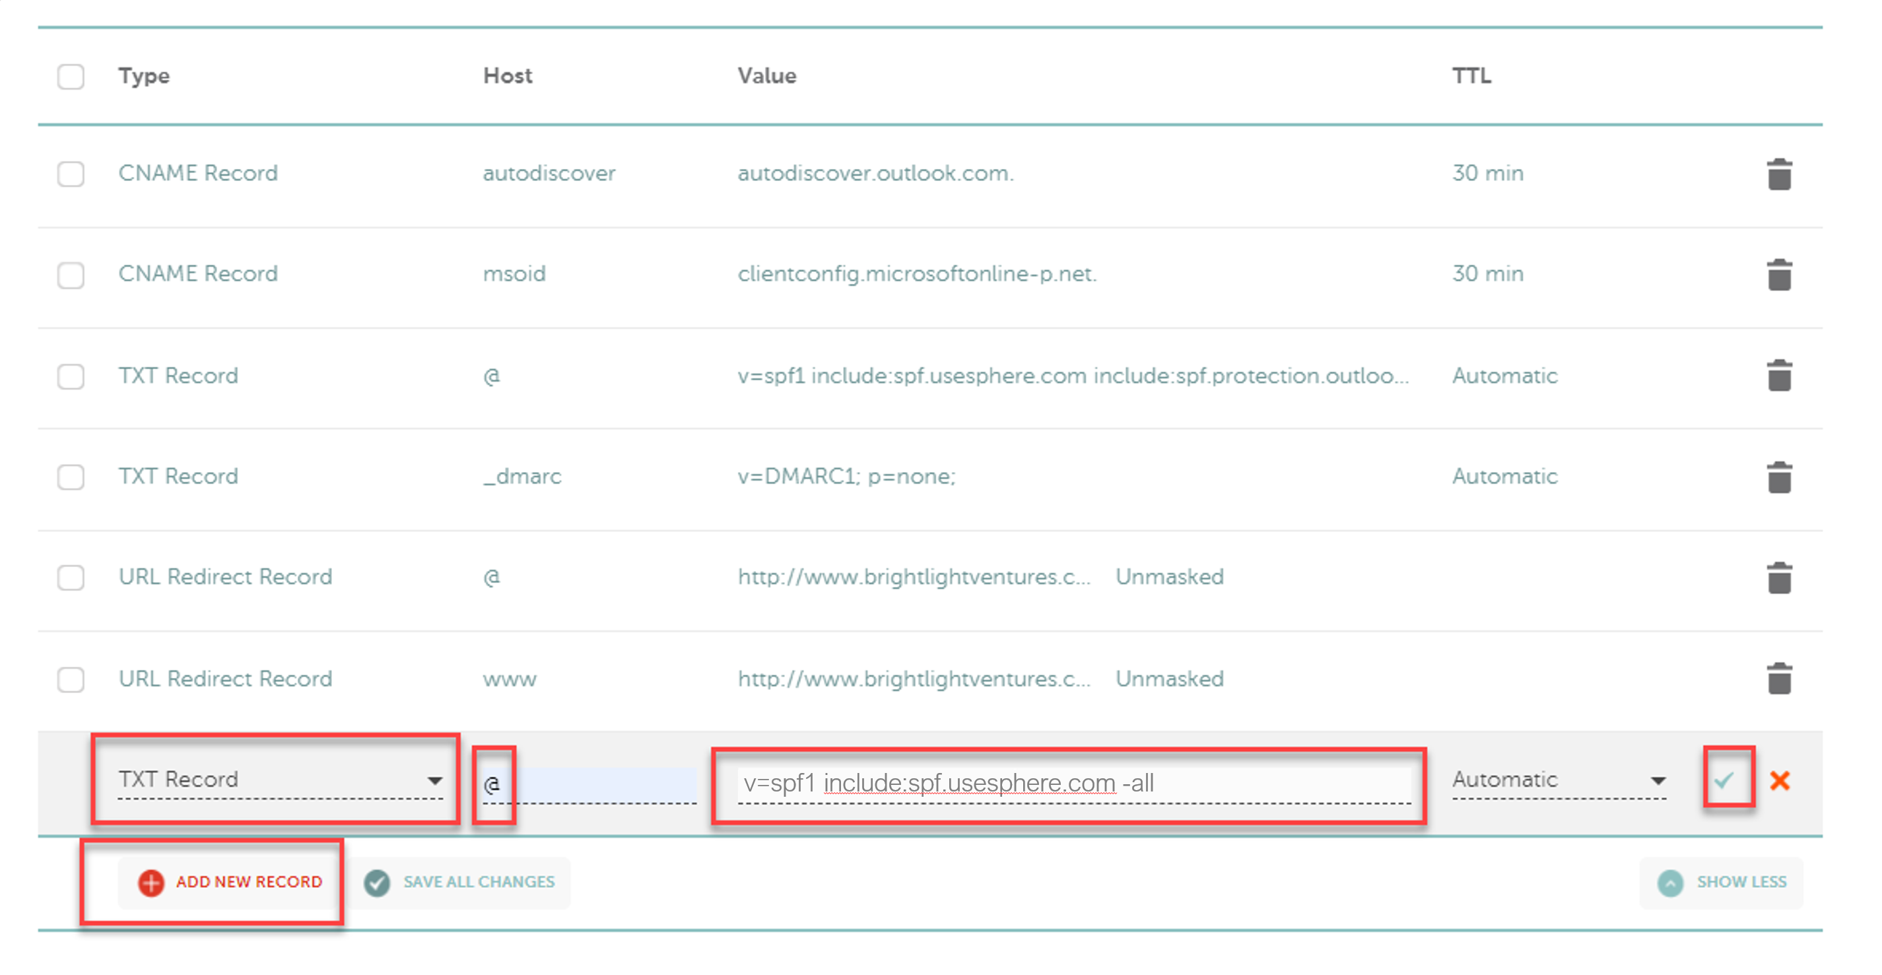Click Automatic TTL of _dmarc record
The height and width of the screenshot is (975, 1882).
pos(1504,476)
